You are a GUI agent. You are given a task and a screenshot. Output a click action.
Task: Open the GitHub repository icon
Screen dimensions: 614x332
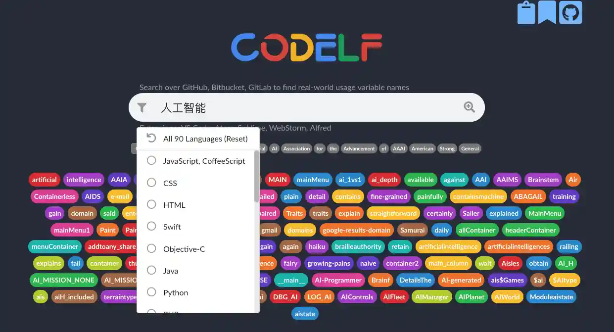[570, 12]
